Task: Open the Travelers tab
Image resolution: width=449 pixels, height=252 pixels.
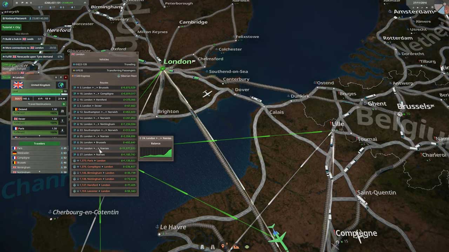Action: 39,143
